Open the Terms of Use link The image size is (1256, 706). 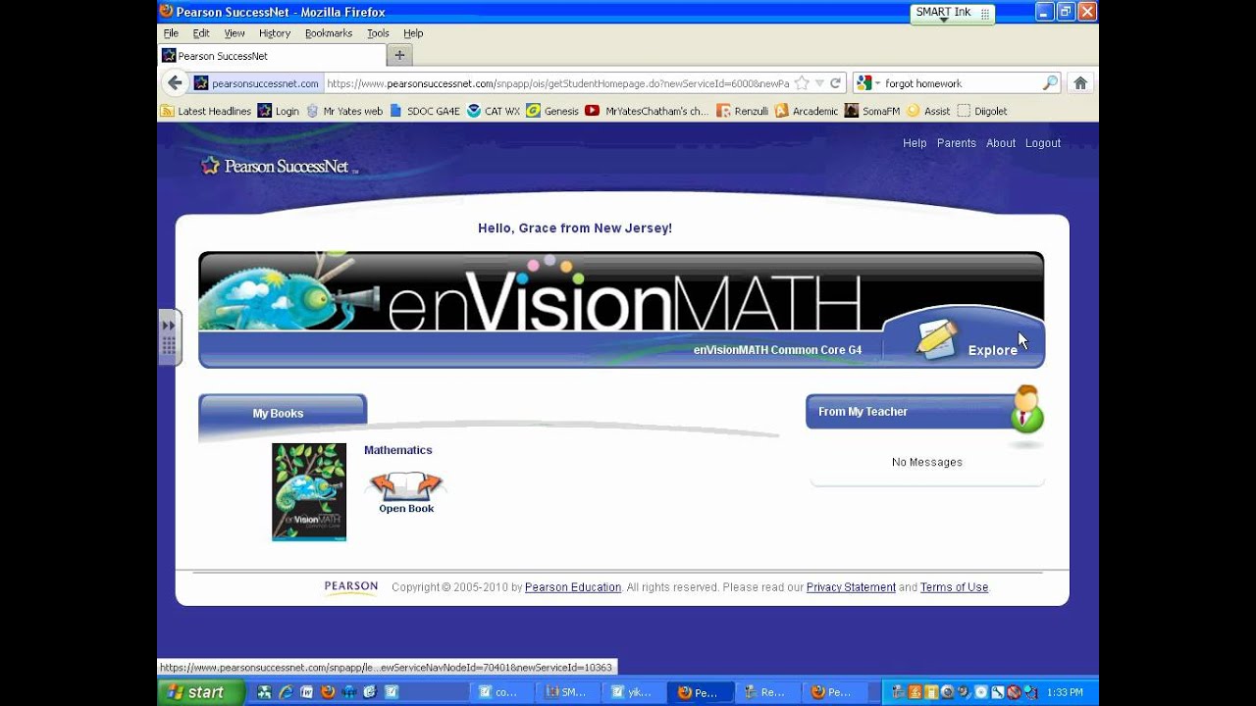tap(954, 587)
